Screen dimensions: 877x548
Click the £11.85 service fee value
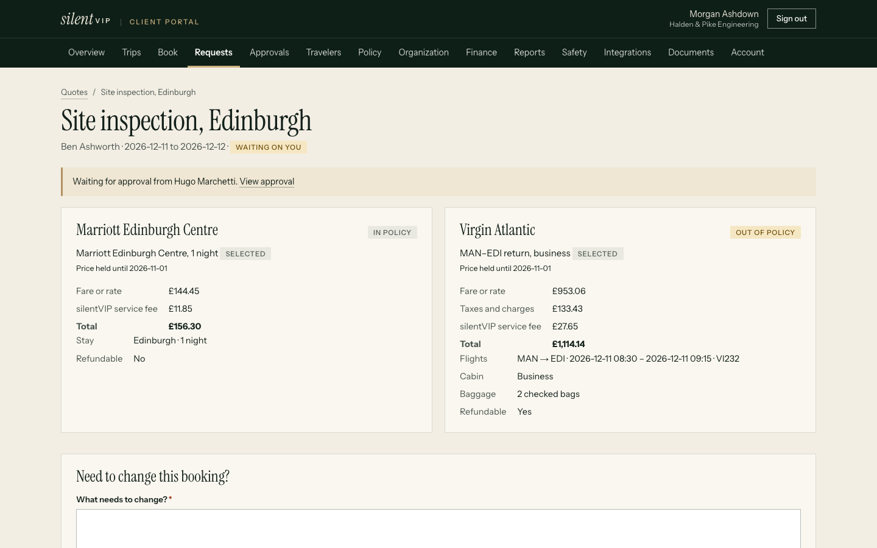180,309
